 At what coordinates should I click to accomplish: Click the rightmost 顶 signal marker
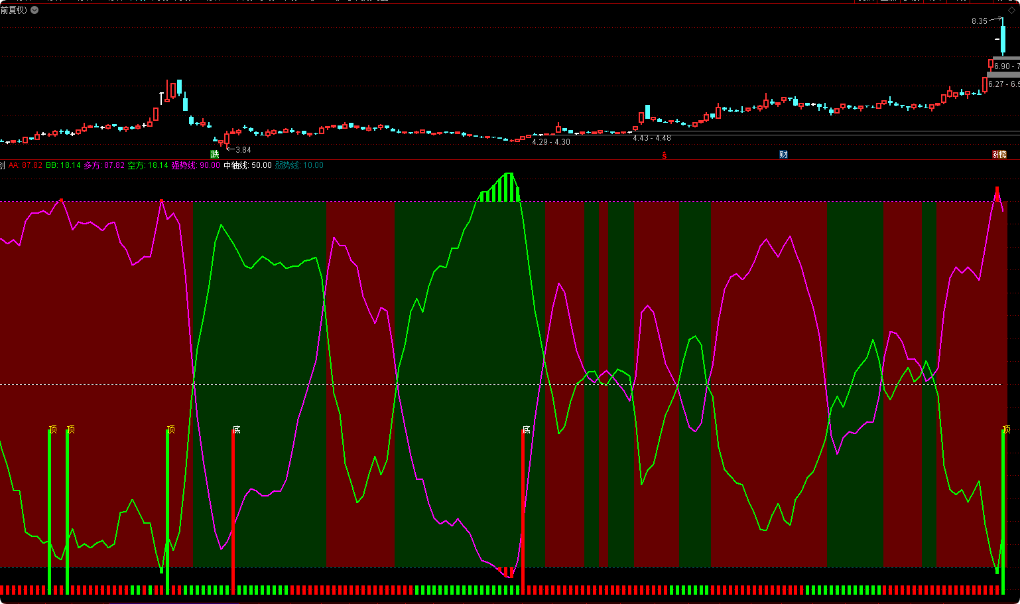[1006, 429]
